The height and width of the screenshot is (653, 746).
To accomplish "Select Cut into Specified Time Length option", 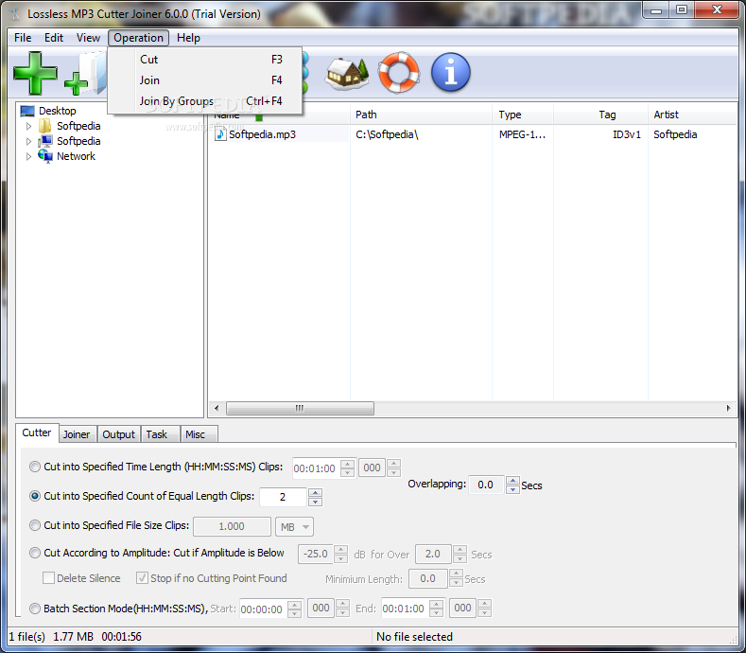I will pyautogui.click(x=35, y=467).
